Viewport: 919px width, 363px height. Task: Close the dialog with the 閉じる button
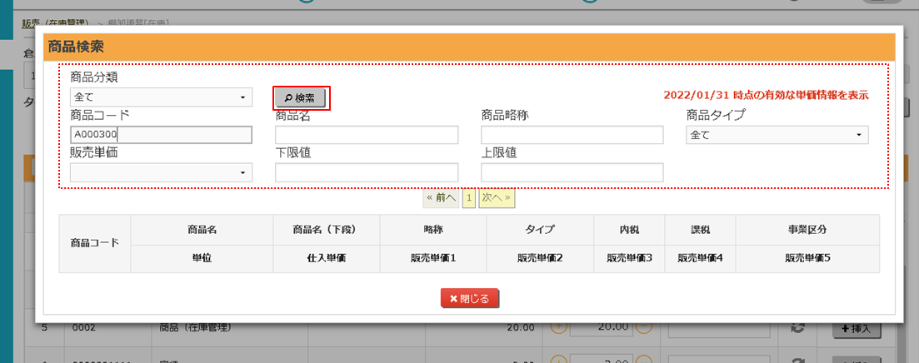[470, 298]
